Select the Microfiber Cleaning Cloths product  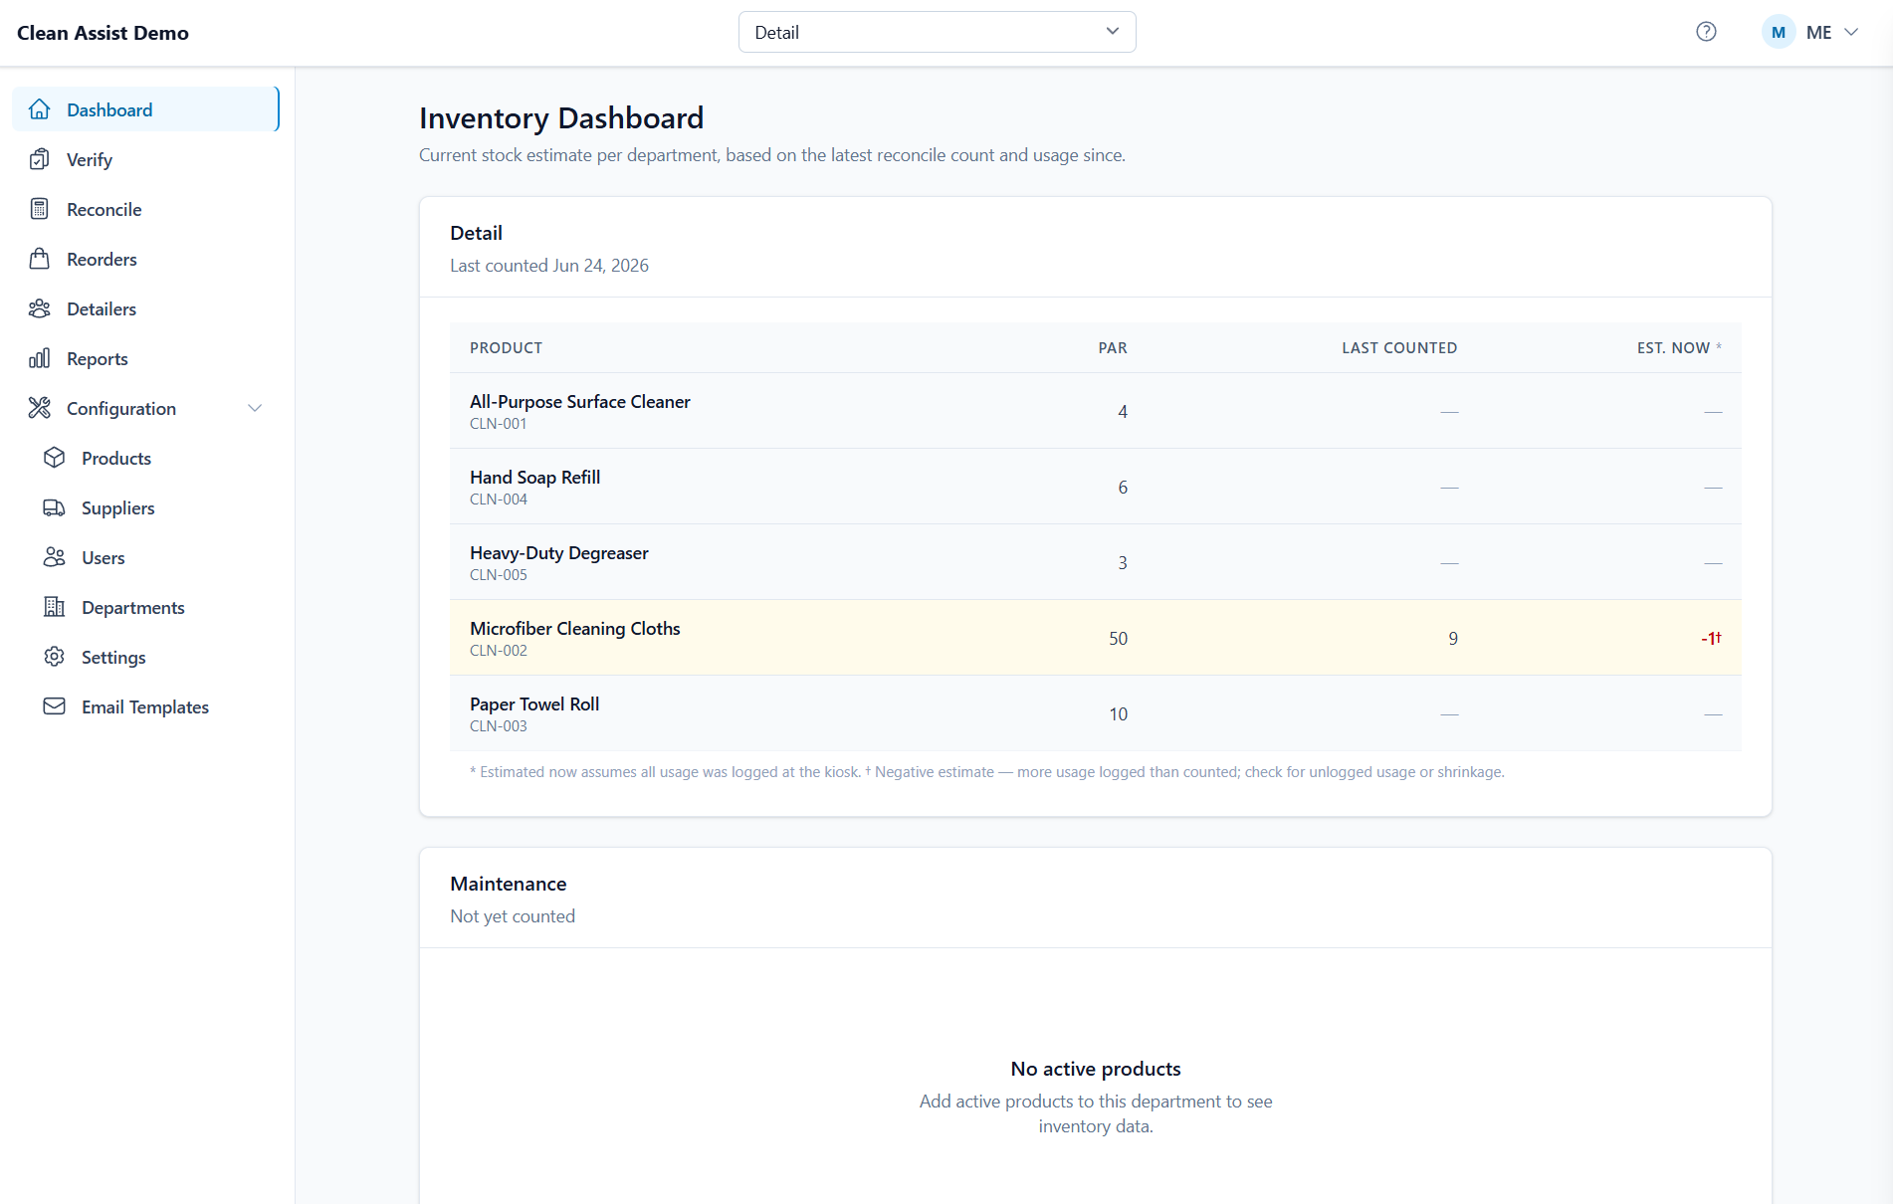pyautogui.click(x=574, y=629)
